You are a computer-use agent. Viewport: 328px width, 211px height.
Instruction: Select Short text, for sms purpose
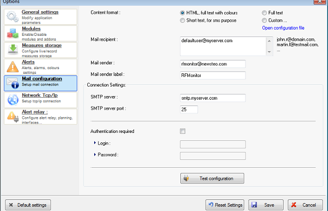pyautogui.click(x=183, y=21)
